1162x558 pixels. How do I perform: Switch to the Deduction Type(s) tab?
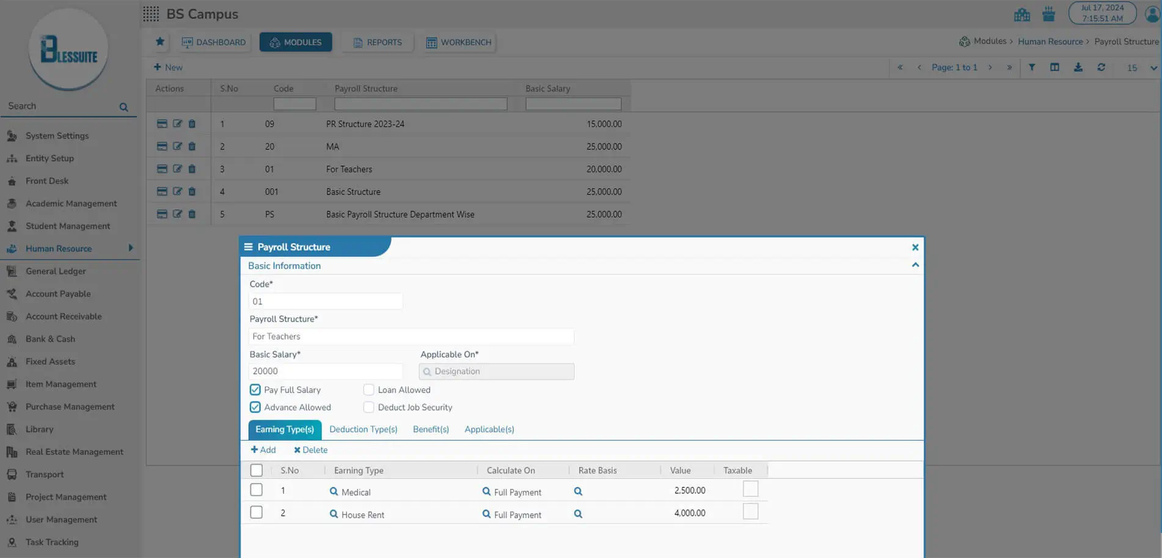[x=363, y=429]
